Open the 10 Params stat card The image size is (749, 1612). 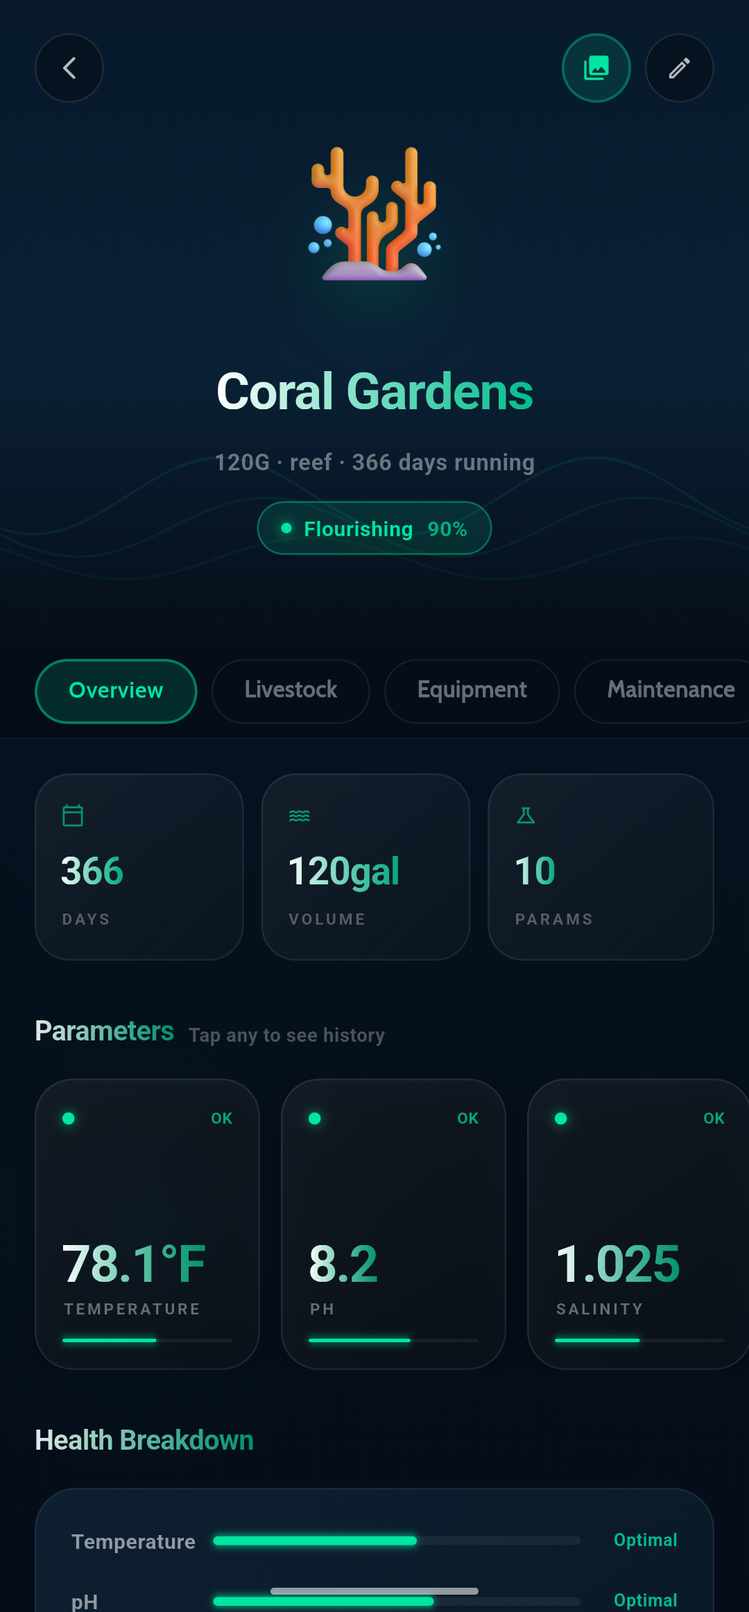coord(601,867)
